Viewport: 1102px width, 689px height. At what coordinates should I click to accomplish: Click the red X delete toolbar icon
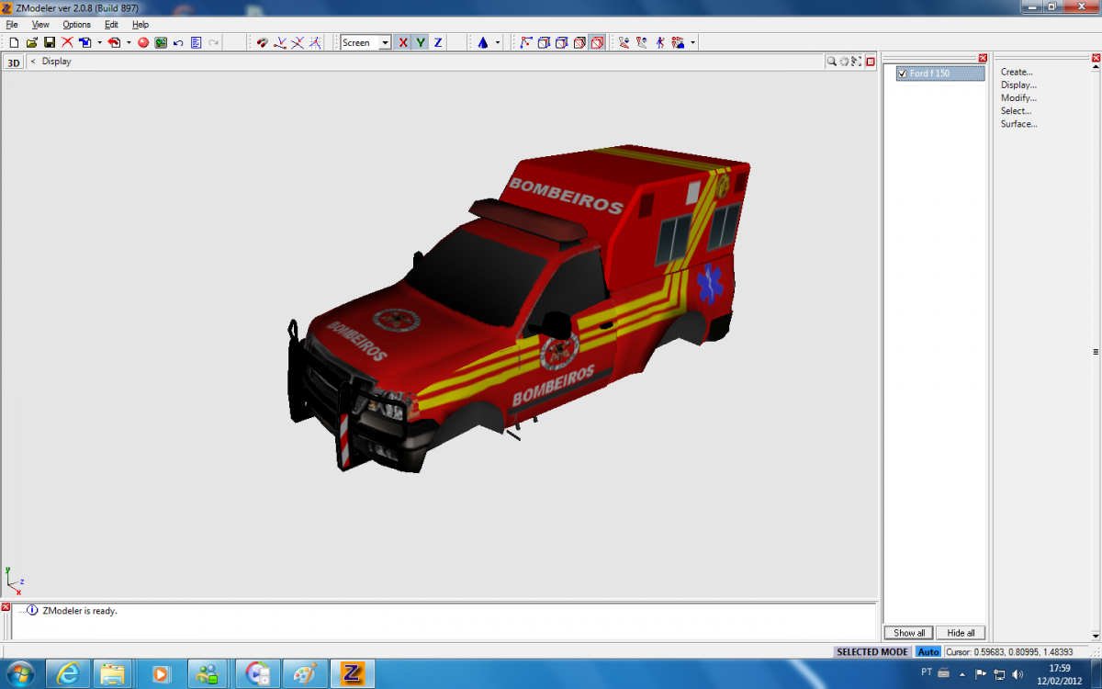67,42
